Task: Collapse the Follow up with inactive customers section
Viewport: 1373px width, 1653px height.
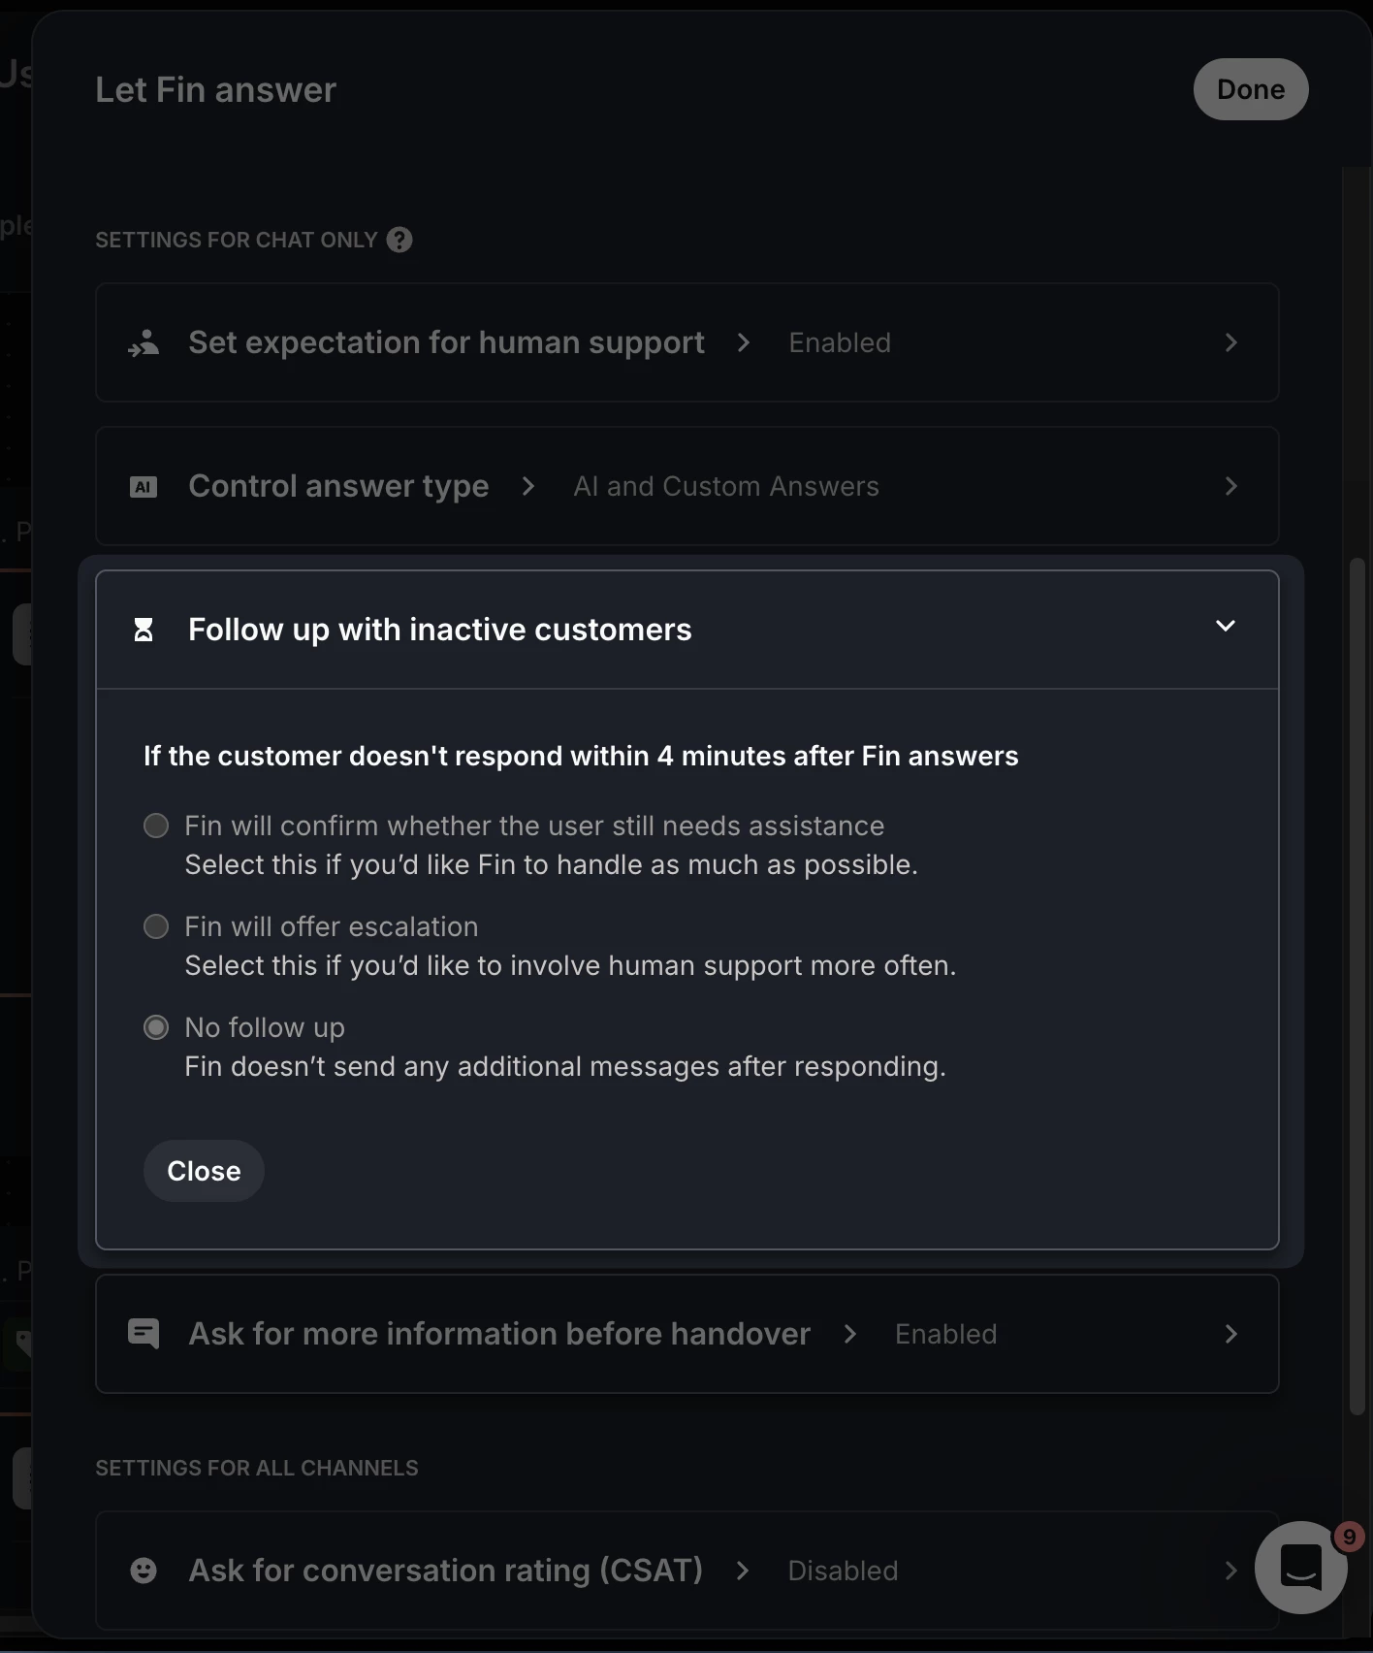Action: point(1226,627)
